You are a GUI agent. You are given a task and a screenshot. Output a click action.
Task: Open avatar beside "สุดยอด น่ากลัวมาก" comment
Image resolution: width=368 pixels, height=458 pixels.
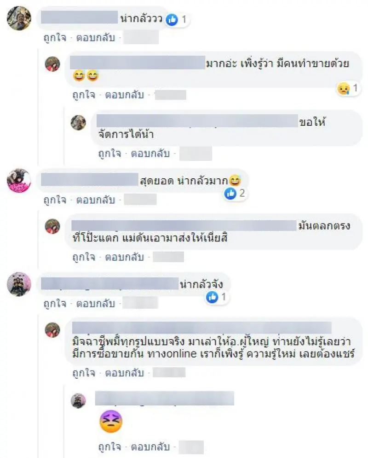[x=19, y=180]
